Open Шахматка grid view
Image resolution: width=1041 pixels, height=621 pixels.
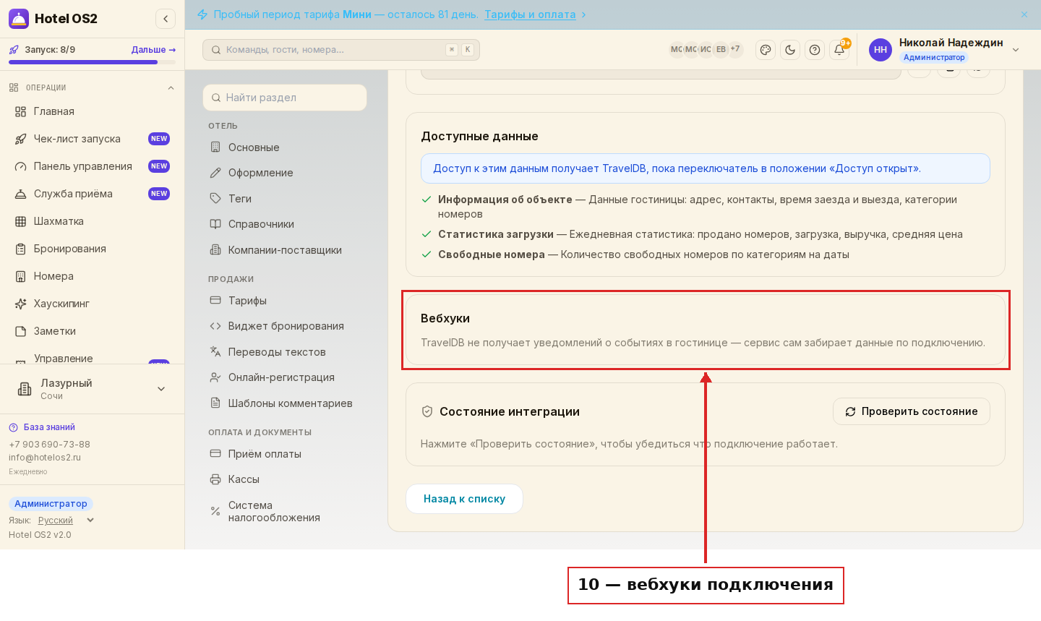(92, 221)
